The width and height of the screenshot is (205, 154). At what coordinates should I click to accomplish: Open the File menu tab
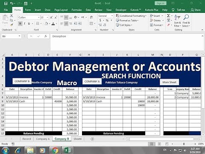pos(6,10)
